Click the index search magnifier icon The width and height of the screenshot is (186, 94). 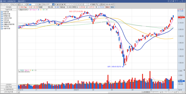pyautogui.click(x=38, y=4)
